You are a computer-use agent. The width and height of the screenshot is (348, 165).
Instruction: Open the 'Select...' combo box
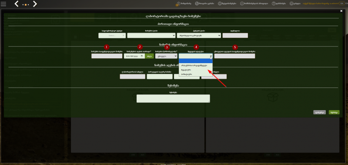coord(112,36)
